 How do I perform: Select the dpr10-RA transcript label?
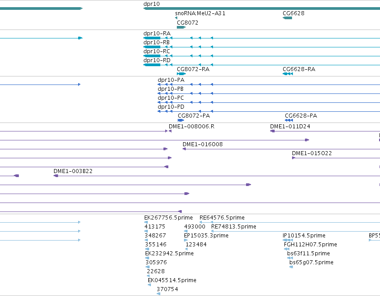pos(157,34)
